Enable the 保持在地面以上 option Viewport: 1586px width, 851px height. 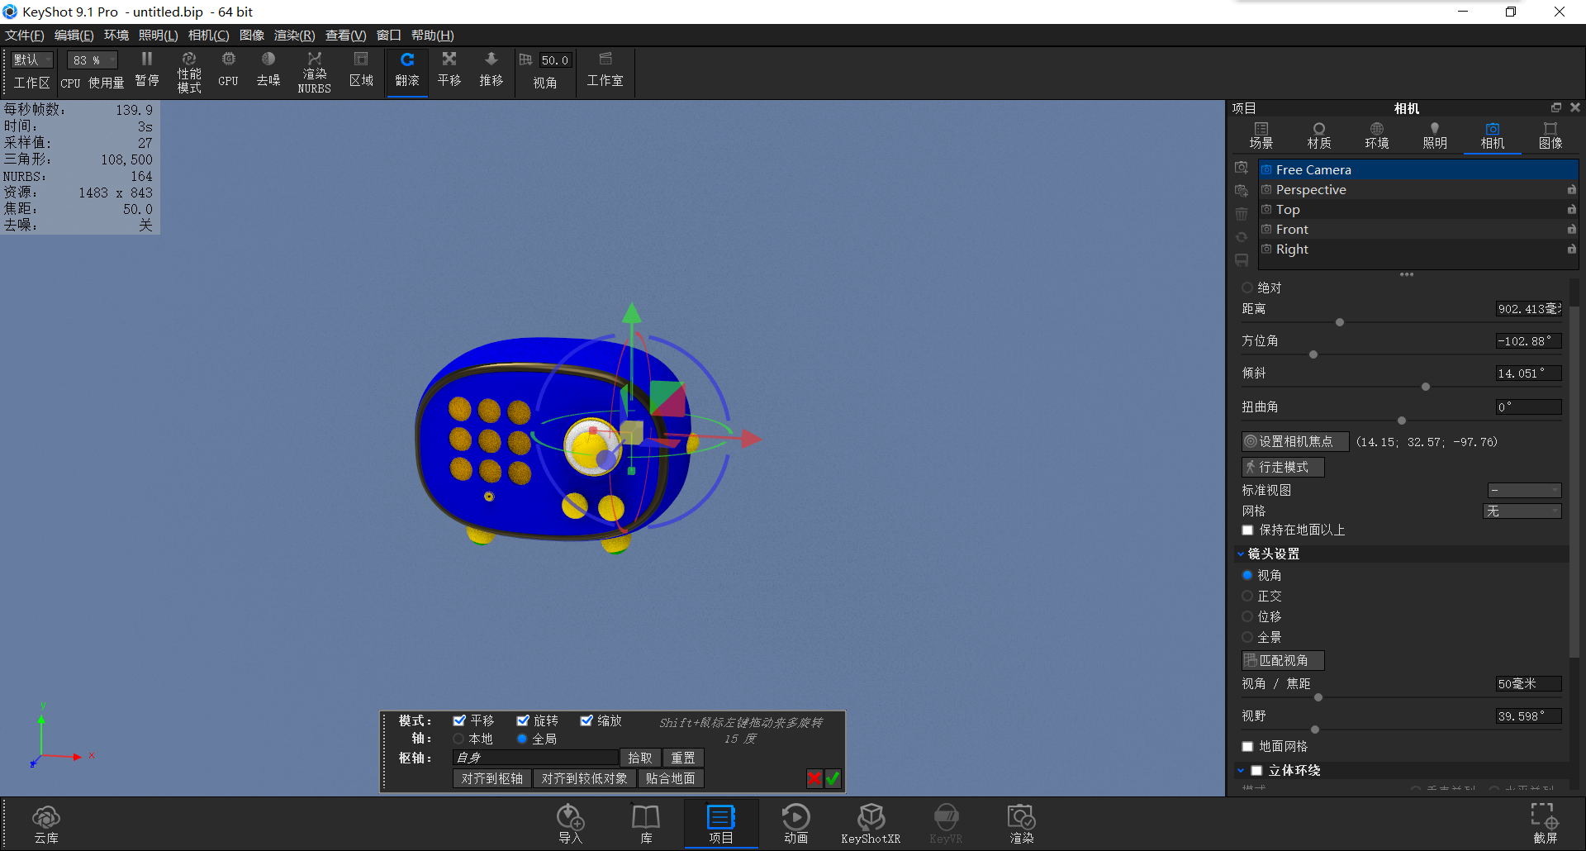point(1247,530)
